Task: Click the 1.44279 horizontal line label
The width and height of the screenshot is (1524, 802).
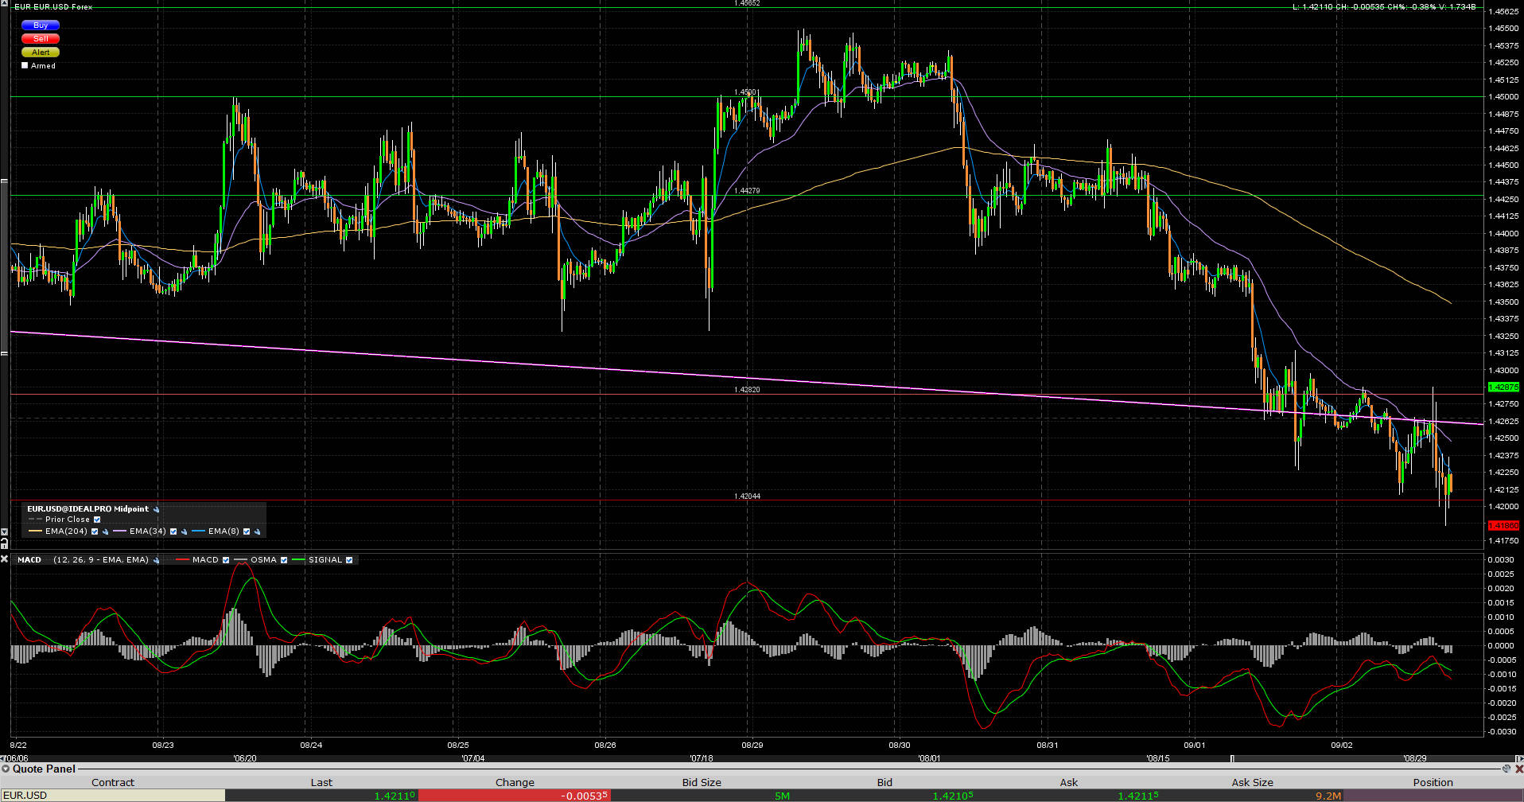Action: (747, 191)
